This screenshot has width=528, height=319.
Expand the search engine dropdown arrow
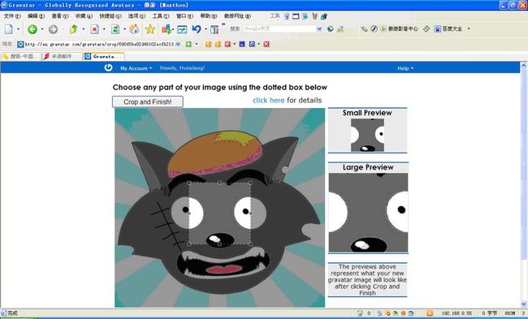pyautogui.click(x=319, y=29)
